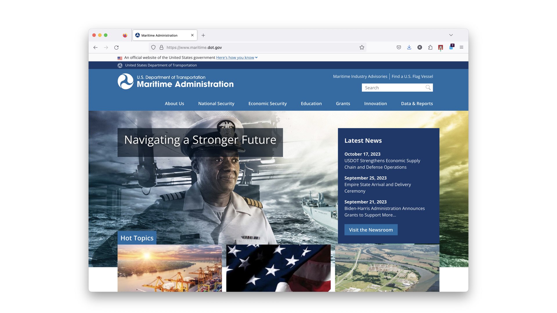Close the Maritime Administration tab
The image size is (557, 313).
[x=192, y=35]
